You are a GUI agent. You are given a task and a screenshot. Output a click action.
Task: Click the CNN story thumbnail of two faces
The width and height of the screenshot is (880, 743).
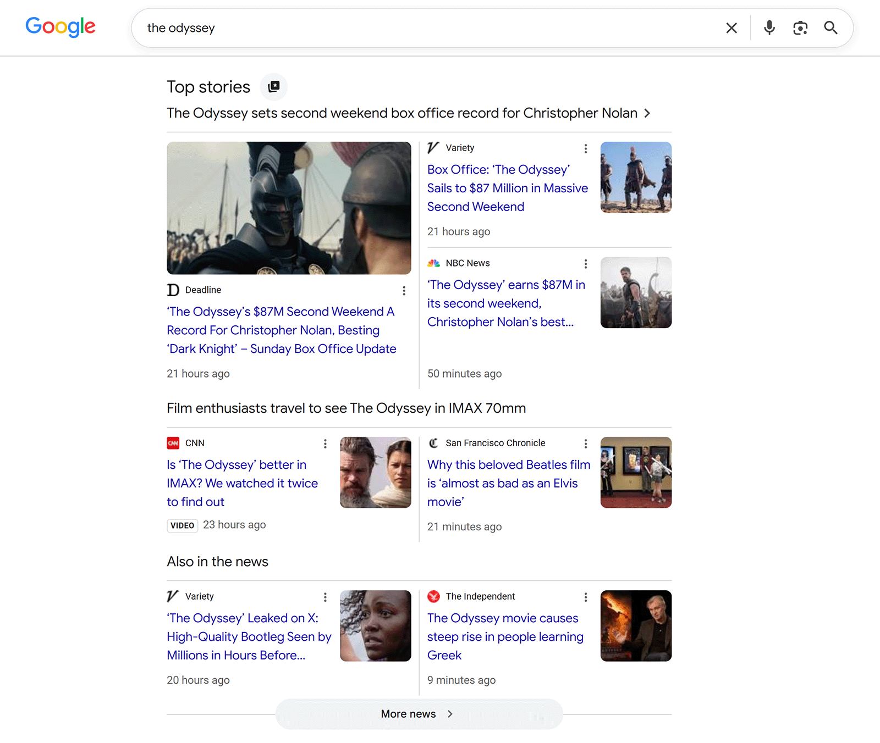tap(375, 472)
